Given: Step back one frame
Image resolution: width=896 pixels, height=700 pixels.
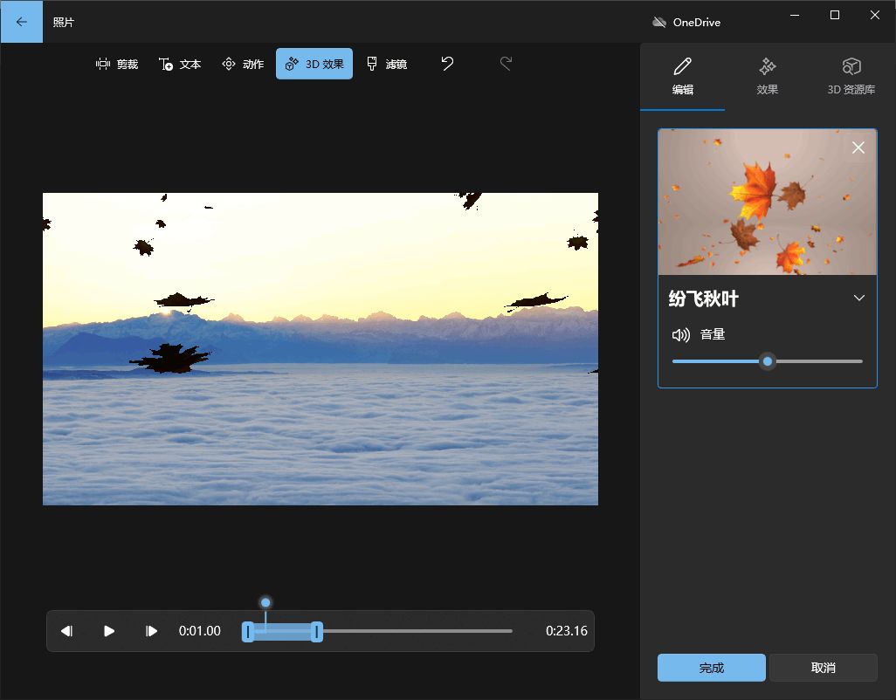Looking at the screenshot, I should [x=66, y=631].
